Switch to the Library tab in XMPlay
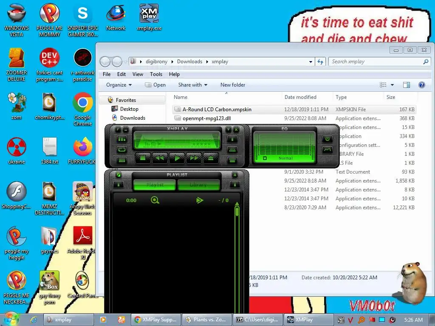This screenshot has height=326, width=435. click(x=198, y=185)
